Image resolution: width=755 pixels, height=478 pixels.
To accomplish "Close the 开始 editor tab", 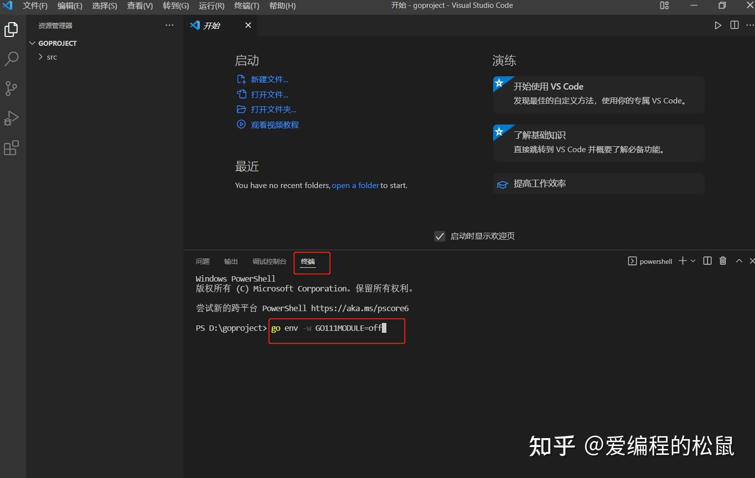I will pyautogui.click(x=248, y=25).
